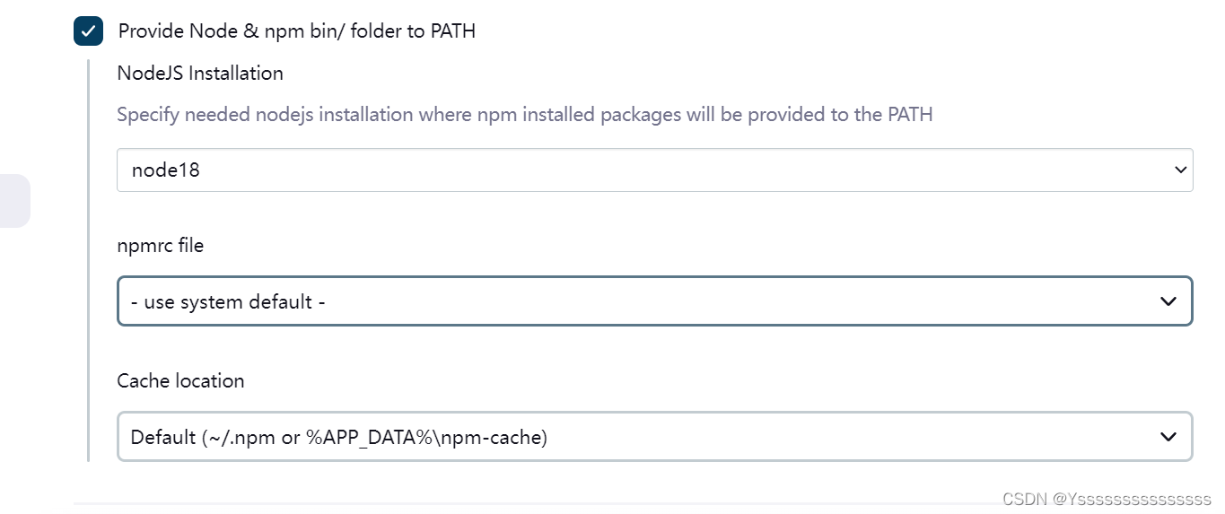The image size is (1225, 514).
Task: Click the "Provide Node & npm bin/ folder to PATH" label
Action: click(x=296, y=31)
